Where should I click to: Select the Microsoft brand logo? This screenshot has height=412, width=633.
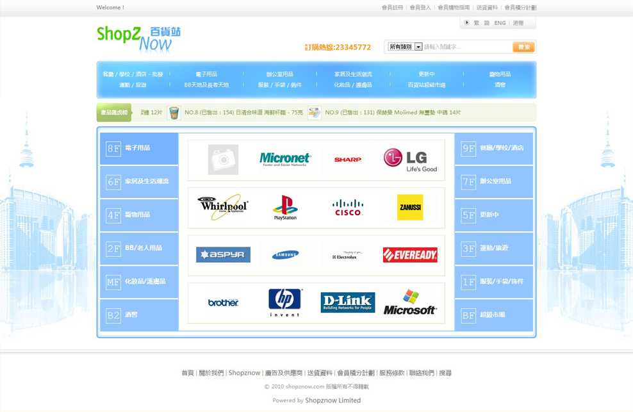tap(410, 302)
